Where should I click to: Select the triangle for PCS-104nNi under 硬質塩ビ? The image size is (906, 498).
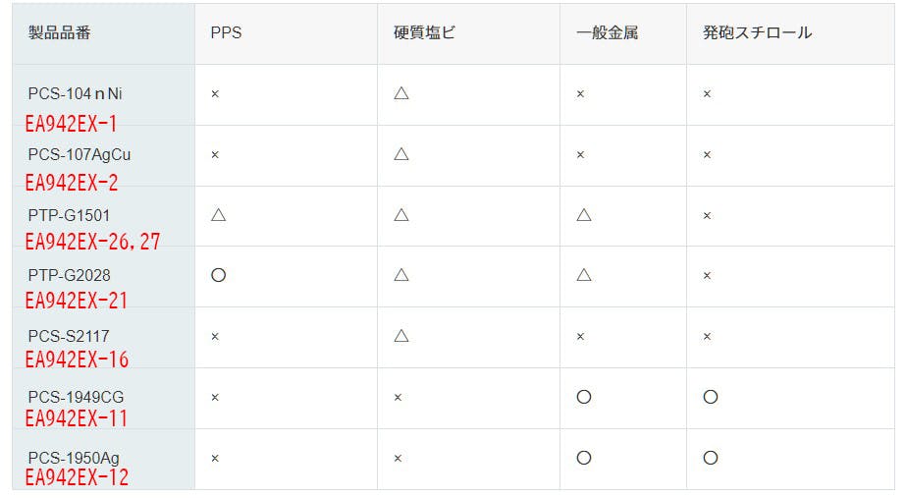pyautogui.click(x=400, y=93)
